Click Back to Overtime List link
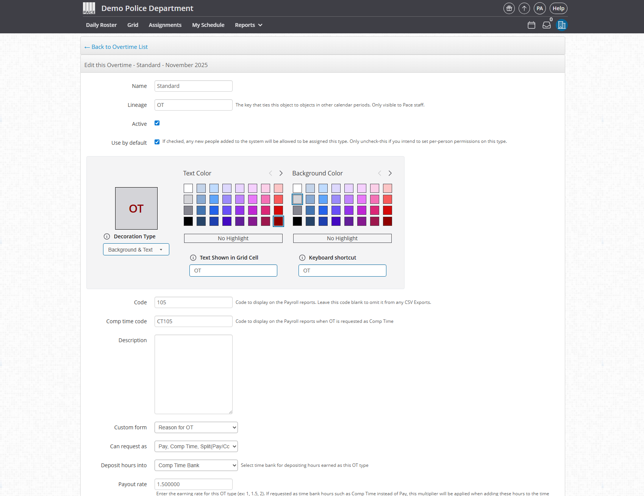644x496 pixels. 116,47
